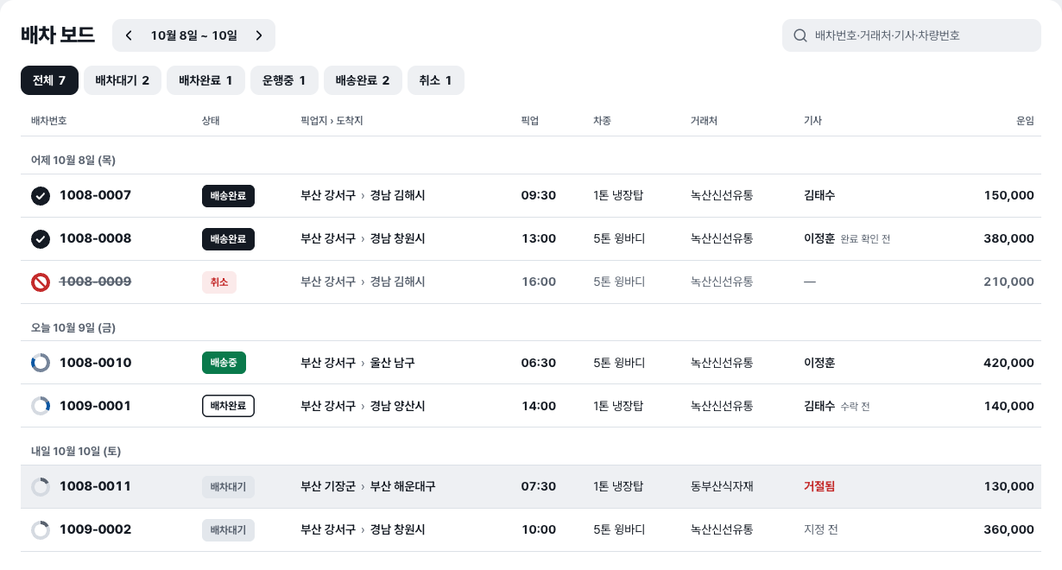Sort by the 배차번호 column header
Screen dimensions: 1062x570
tap(49, 121)
